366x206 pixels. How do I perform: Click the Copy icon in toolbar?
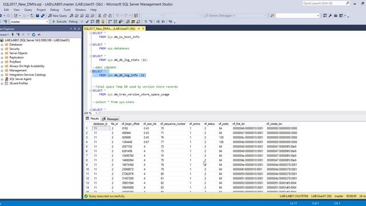click(x=105, y=15)
